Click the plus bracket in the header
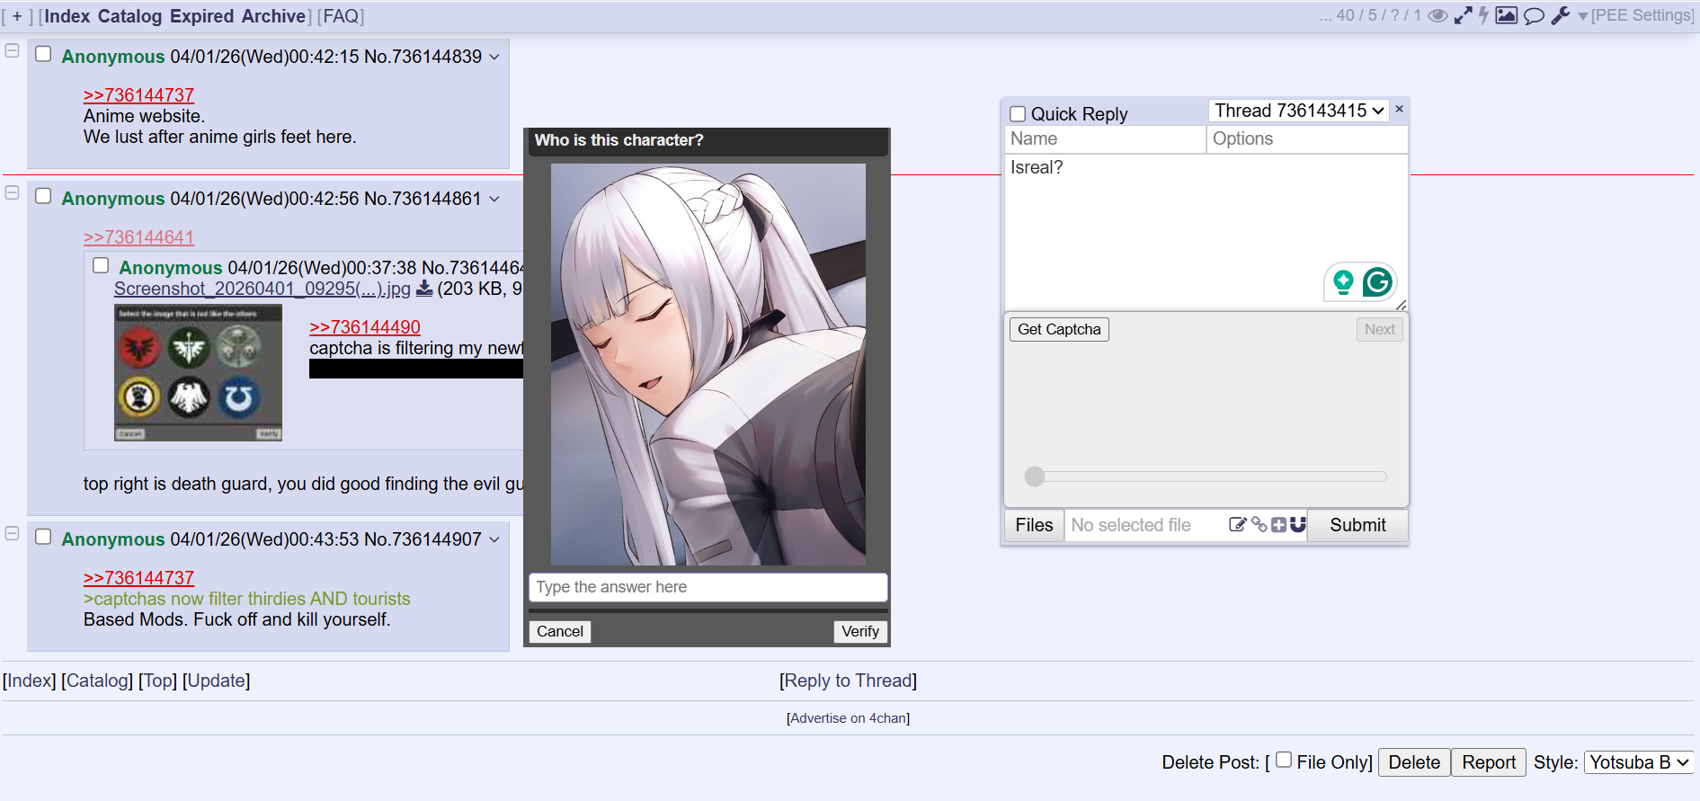The image size is (1700, 801). tap(17, 16)
